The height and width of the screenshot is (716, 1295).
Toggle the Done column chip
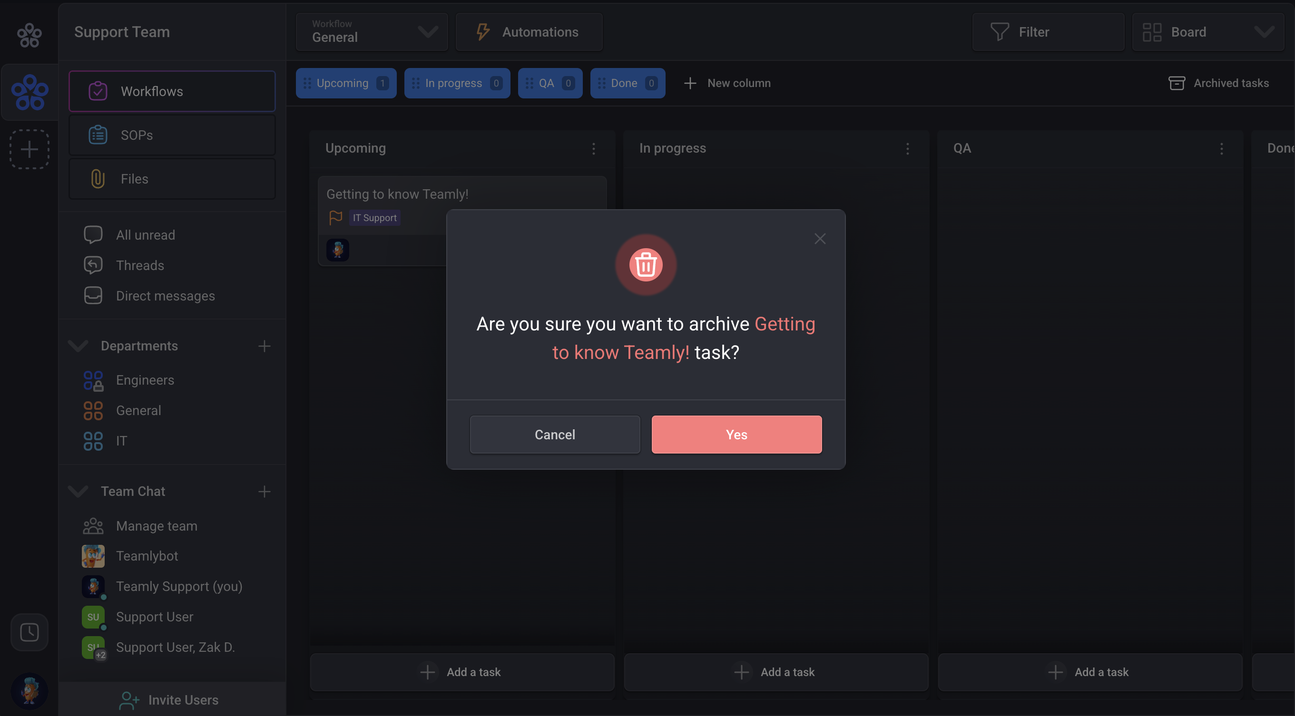point(627,83)
